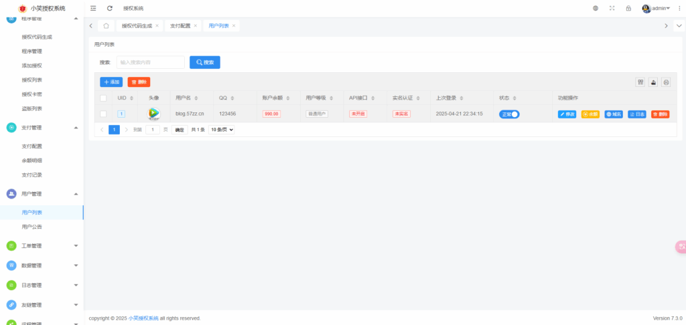686x325 pixels.
Task: Click the 工单管理 sidebar icon
Action: point(11,246)
